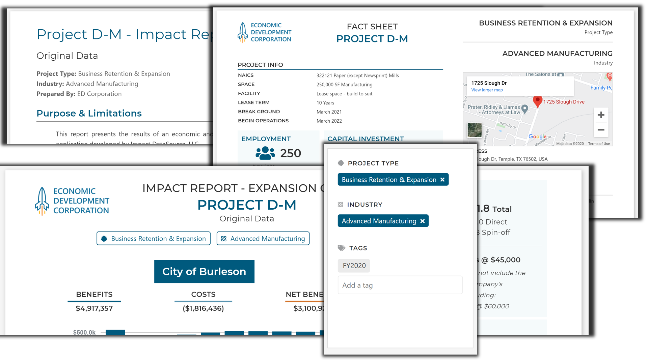This screenshot has width=648, height=364.
Task: Click the Prater, Ridley & Llamas map marker
Action: 524,109
